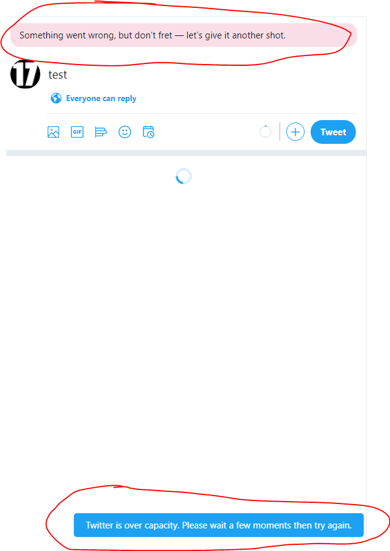Open the "Everyone can reply" audience setting
This screenshot has height=551, width=390.
point(93,98)
